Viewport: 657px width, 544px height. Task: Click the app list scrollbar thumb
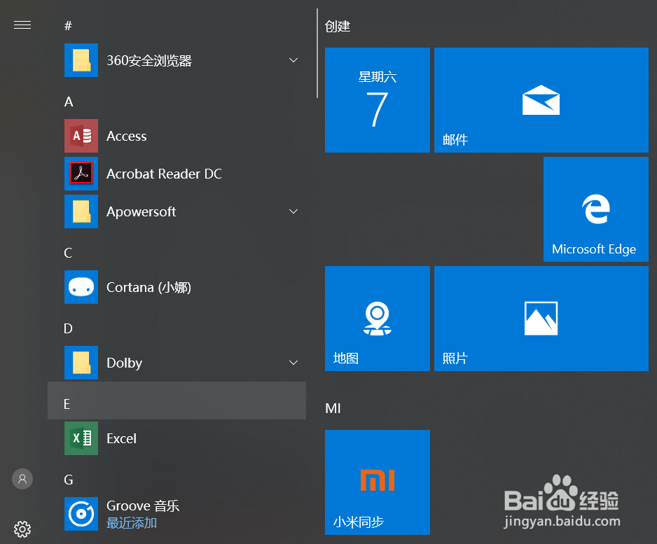tap(317, 53)
